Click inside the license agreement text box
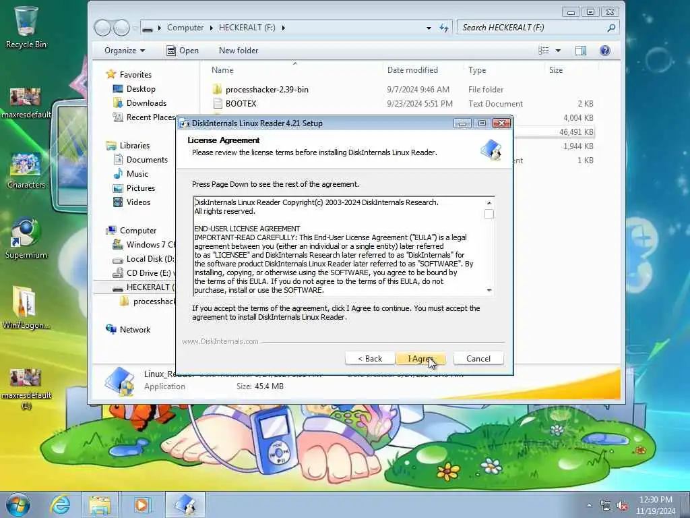 [338, 246]
